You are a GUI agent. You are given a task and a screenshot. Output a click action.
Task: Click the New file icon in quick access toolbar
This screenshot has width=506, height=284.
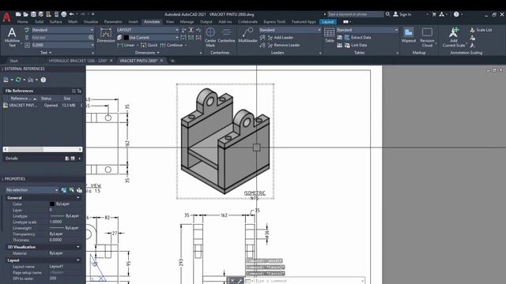point(18,14)
